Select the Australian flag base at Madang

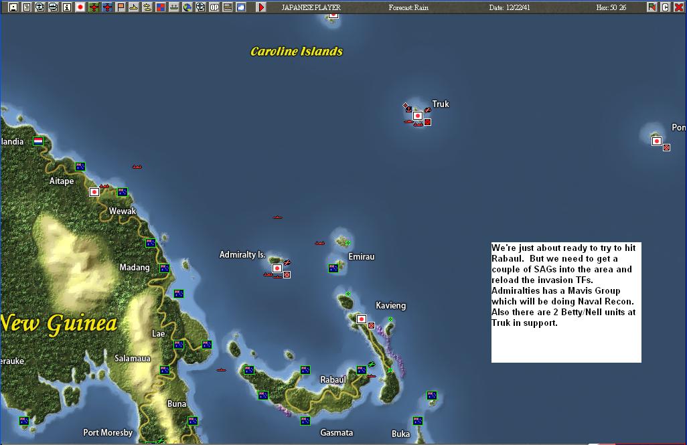pyautogui.click(x=165, y=268)
